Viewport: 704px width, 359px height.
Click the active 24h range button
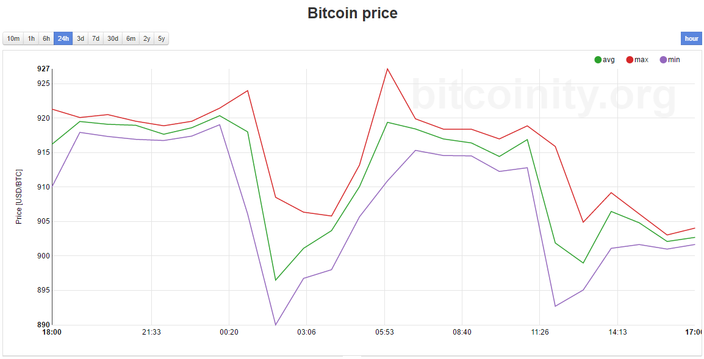pyautogui.click(x=63, y=39)
